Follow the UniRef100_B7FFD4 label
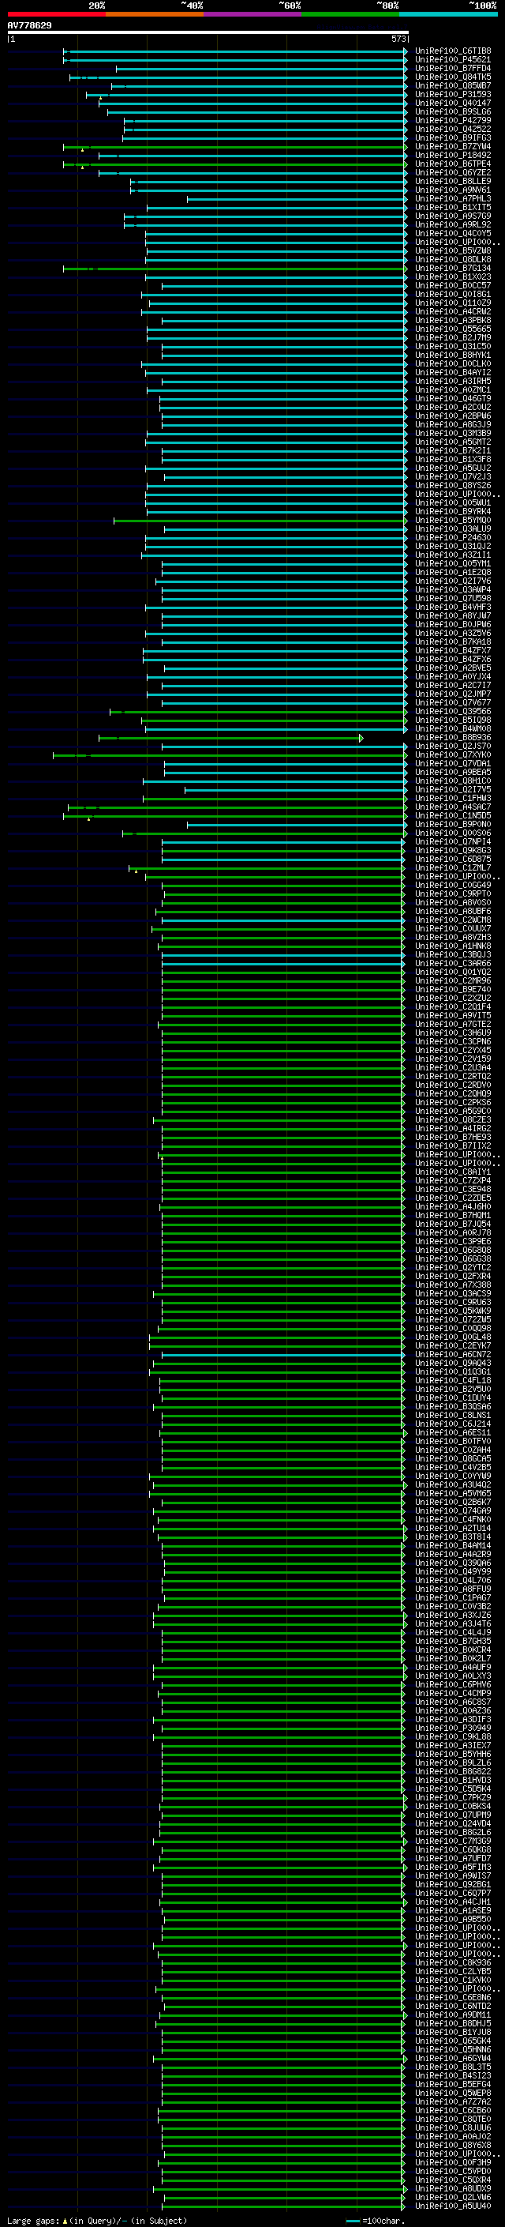Image resolution: width=505 pixels, height=2227 pixels. [452, 70]
